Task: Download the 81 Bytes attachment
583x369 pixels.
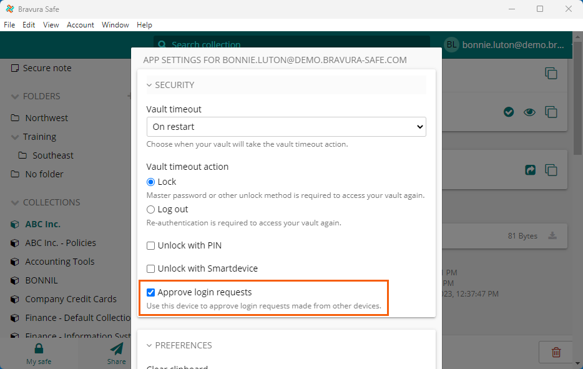Action: click(552, 235)
